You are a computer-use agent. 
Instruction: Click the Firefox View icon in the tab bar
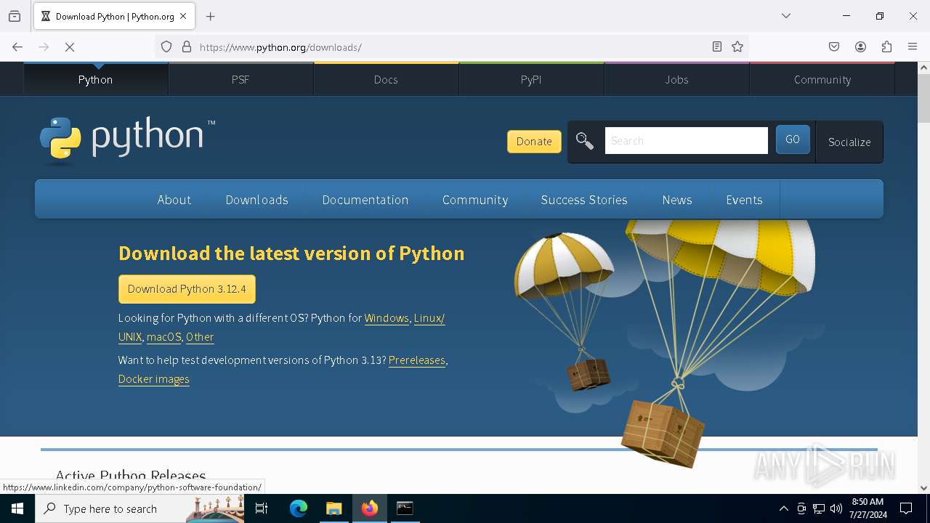tap(15, 16)
